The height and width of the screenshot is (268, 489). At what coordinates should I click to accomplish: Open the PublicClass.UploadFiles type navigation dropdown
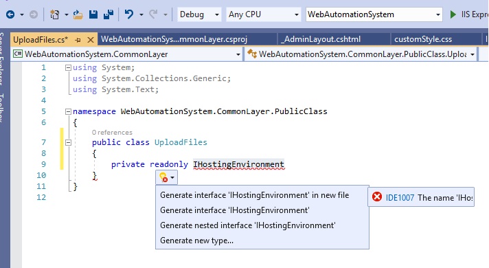(x=361, y=54)
